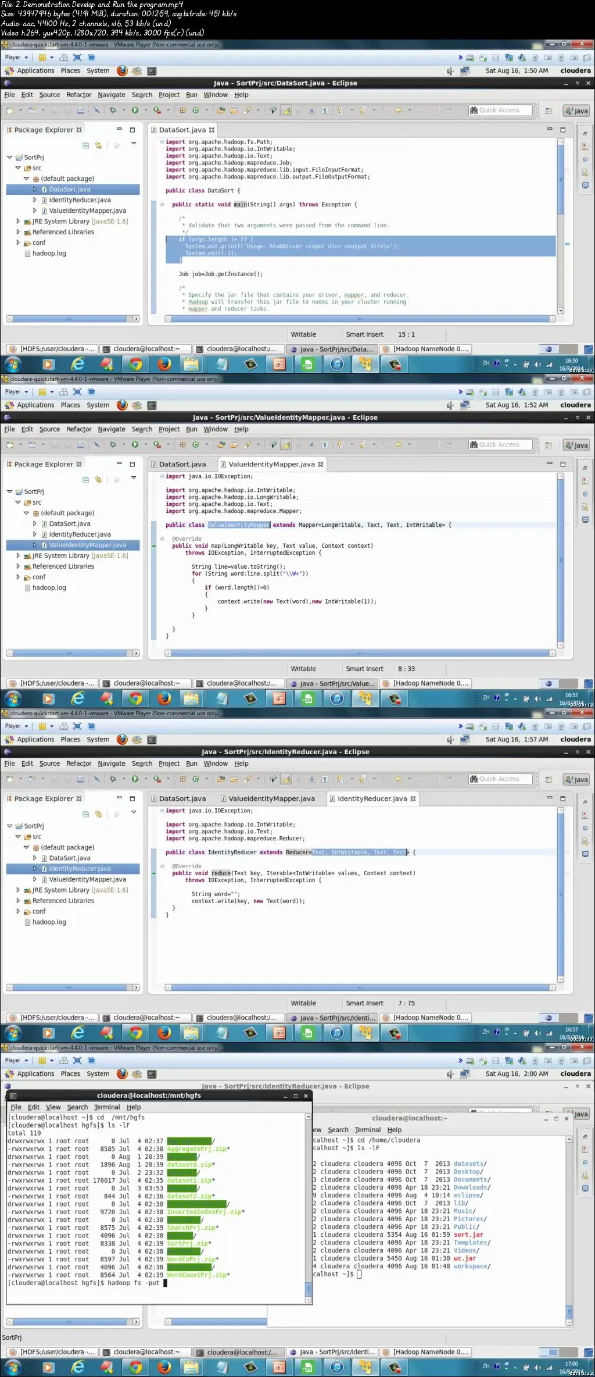Collapse the src folder in the 1:50 AM frame
The height and width of the screenshot is (1377, 595).
[18, 168]
